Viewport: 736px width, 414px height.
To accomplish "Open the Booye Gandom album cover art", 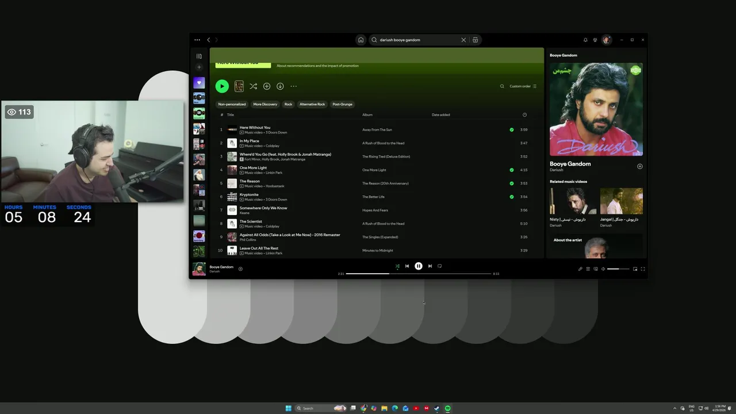I will point(596,109).
